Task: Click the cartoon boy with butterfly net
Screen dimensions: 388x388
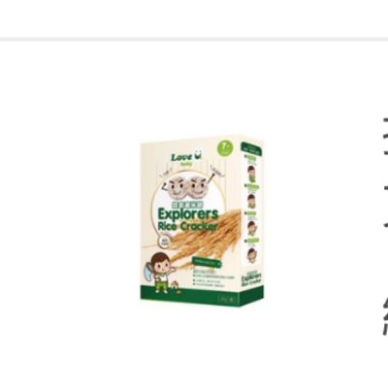Action: 160,273
